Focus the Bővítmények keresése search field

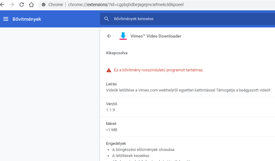pos(187,19)
